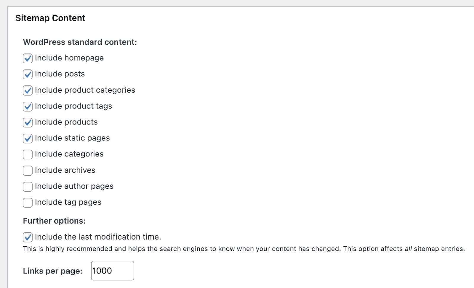Uncheck Include the last modification time
474x288 pixels.
pyautogui.click(x=27, y=237)
